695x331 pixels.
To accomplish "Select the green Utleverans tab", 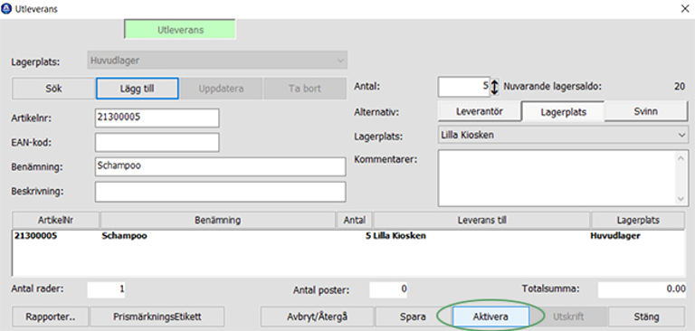I will 180,30.
